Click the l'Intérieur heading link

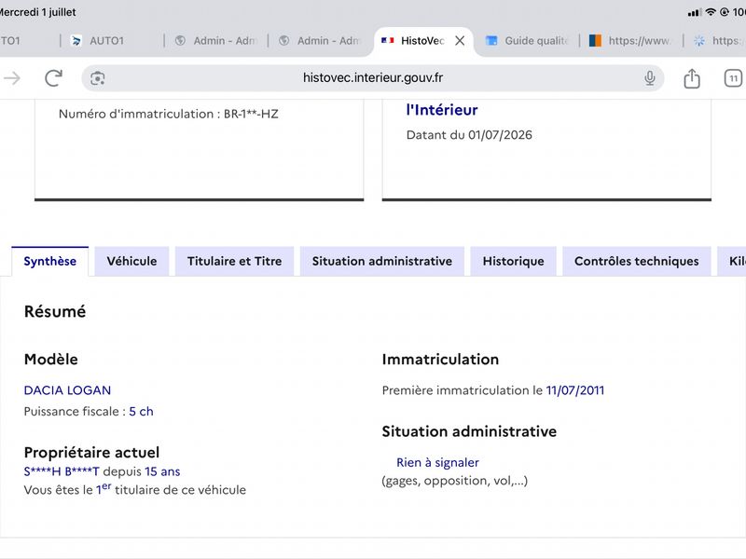pyautogui.click(x=441, y=110)
